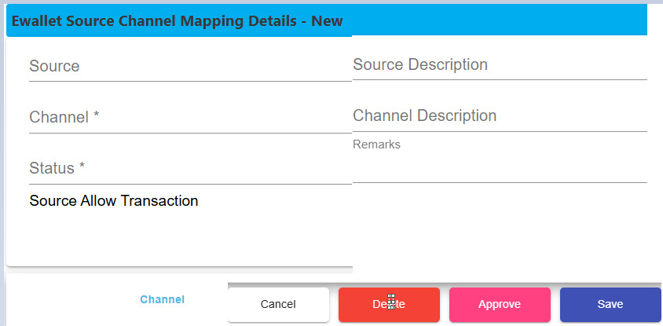Click the empty space below the Remarks field
Image resolution: width=663 pixels, height=326 pixels.
[499, 228]
